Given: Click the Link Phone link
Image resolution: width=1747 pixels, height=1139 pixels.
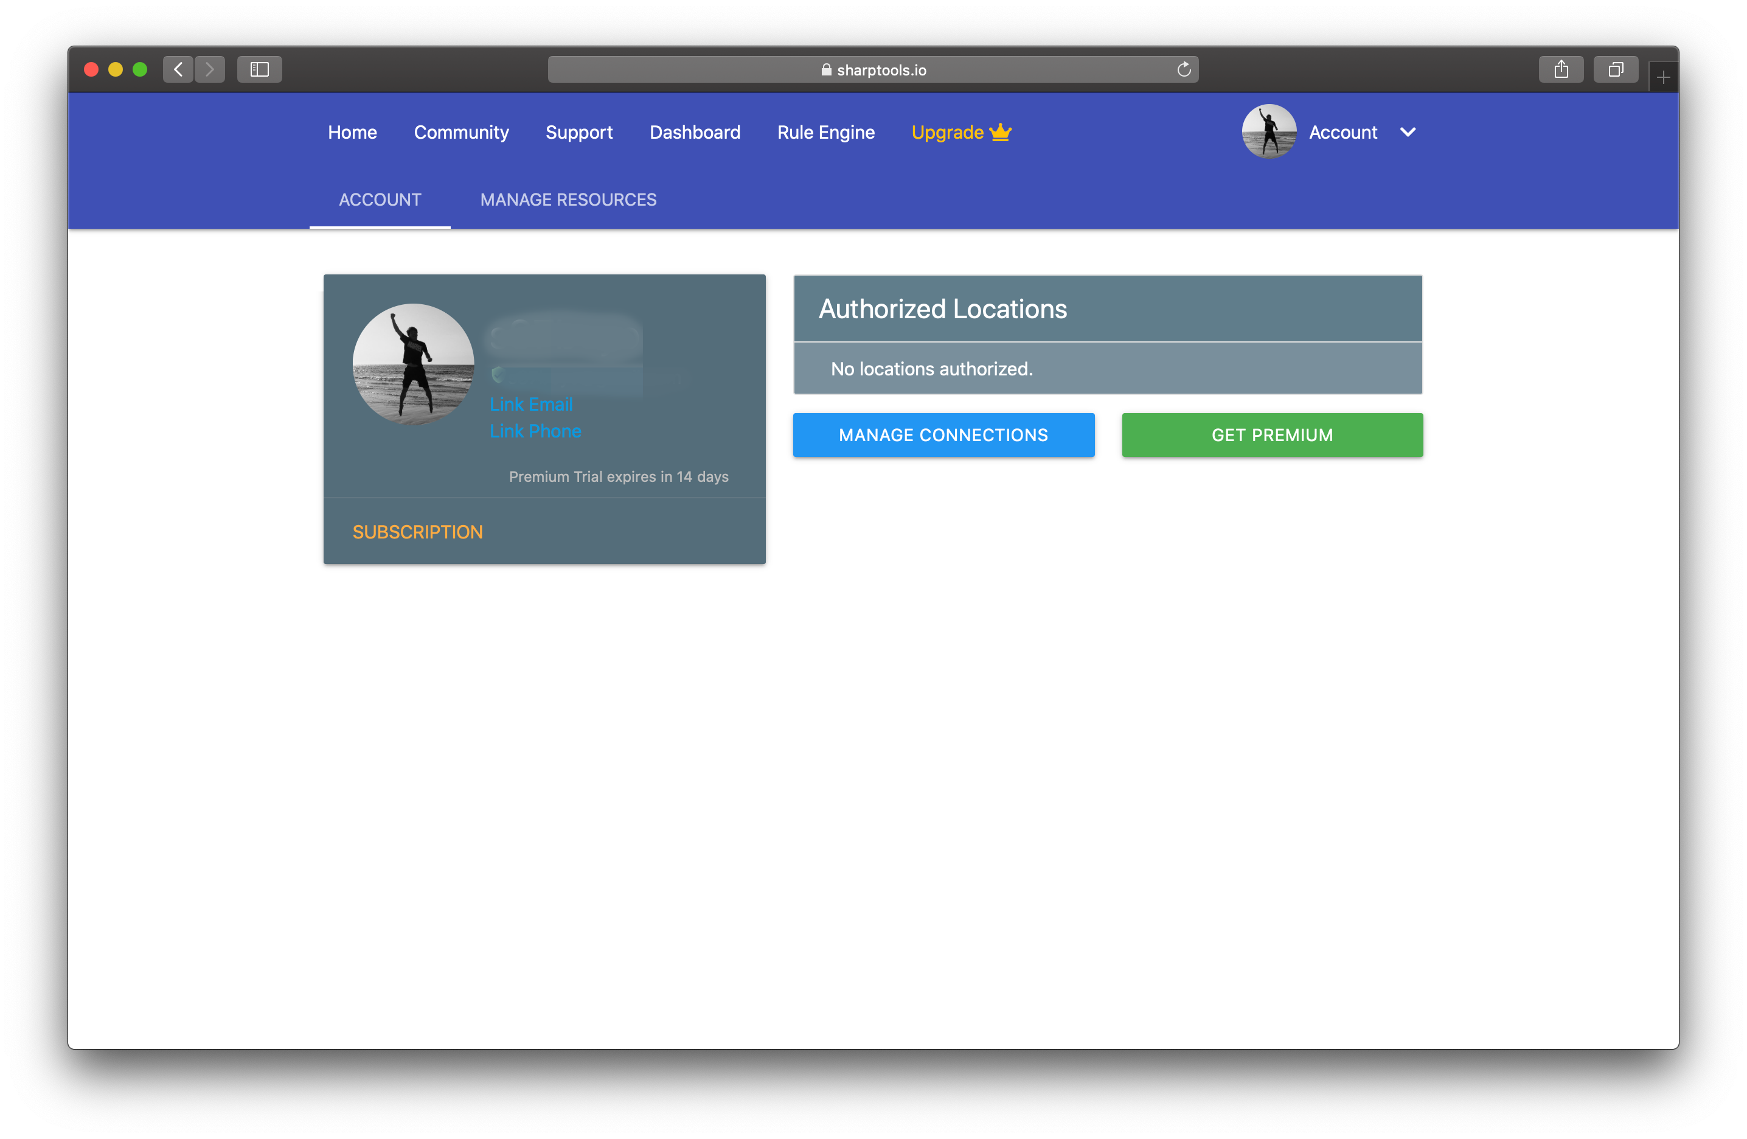Looking at the screenshot, I should (x=535, y=431).
